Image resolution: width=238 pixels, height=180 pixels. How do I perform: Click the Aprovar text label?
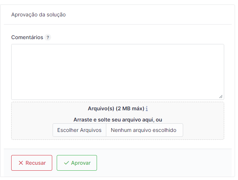click(81, 163)
